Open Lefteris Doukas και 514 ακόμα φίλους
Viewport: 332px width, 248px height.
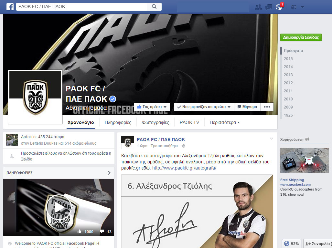tap(59, 143)
